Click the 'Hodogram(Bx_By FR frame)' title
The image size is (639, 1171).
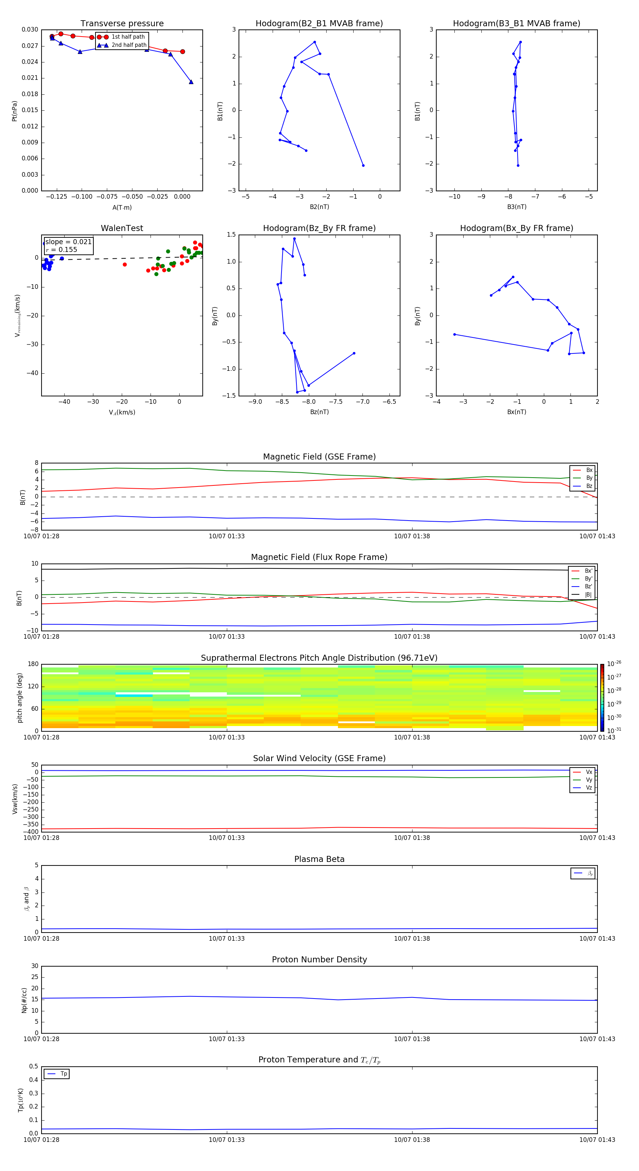[x=517, y=228]
